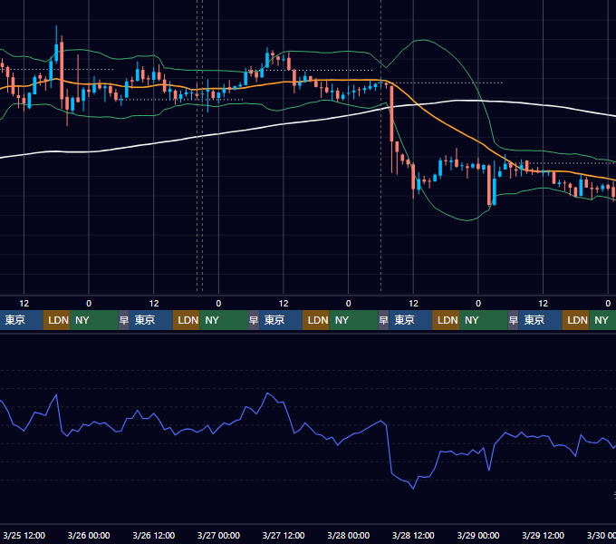Select the 東京 session block for 3/26

[x=151, y=320]
